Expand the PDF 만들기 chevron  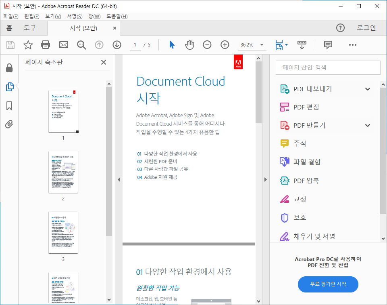pyautogui.click(x=368, y=125)
